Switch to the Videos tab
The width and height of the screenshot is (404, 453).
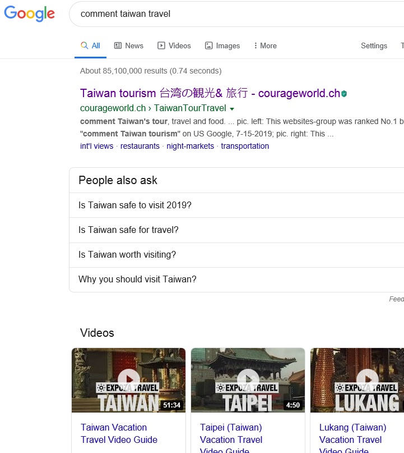tap(174, 45)
